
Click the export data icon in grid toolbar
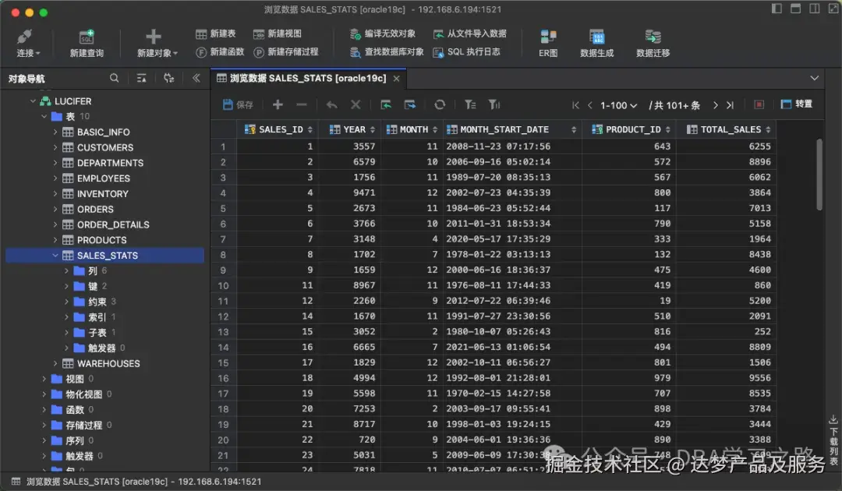410,104
